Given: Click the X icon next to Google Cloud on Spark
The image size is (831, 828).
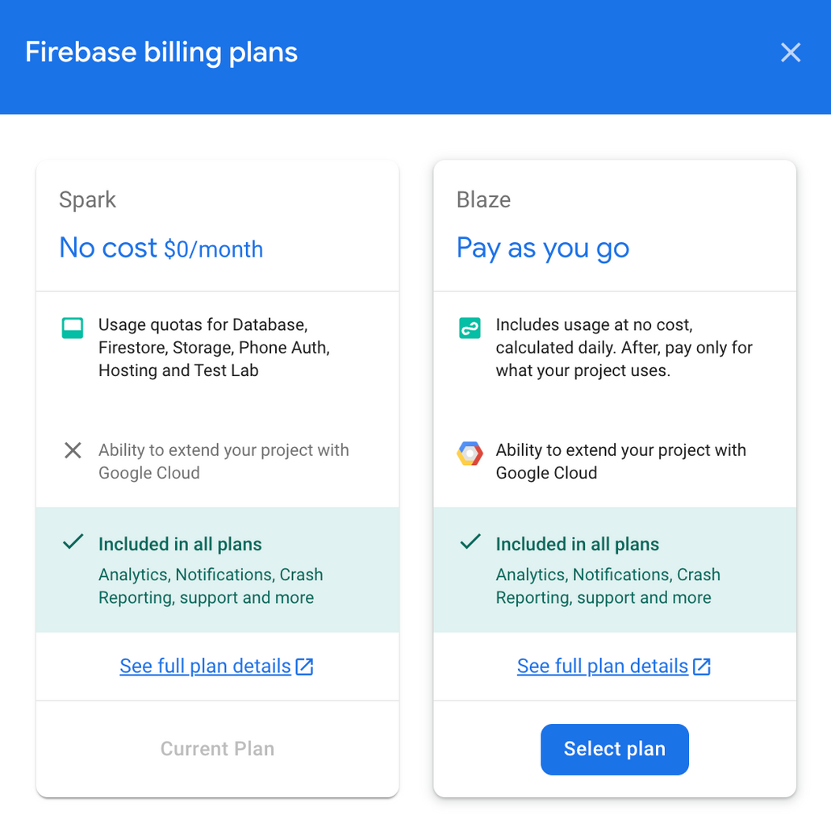Looking at the screenshot, I should [x=72, y=450].
